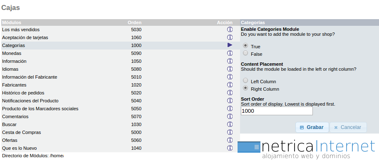
Task: Open info icon for Aceptación de tarjetas
Action: (x=230, y=37)
